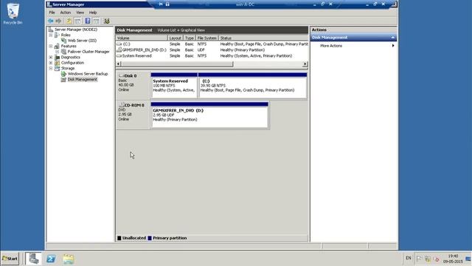The width and height of the screenshot is (472, 266).
Task: Select the (C:) volume row in the list
Action: [x=212, y=44]
